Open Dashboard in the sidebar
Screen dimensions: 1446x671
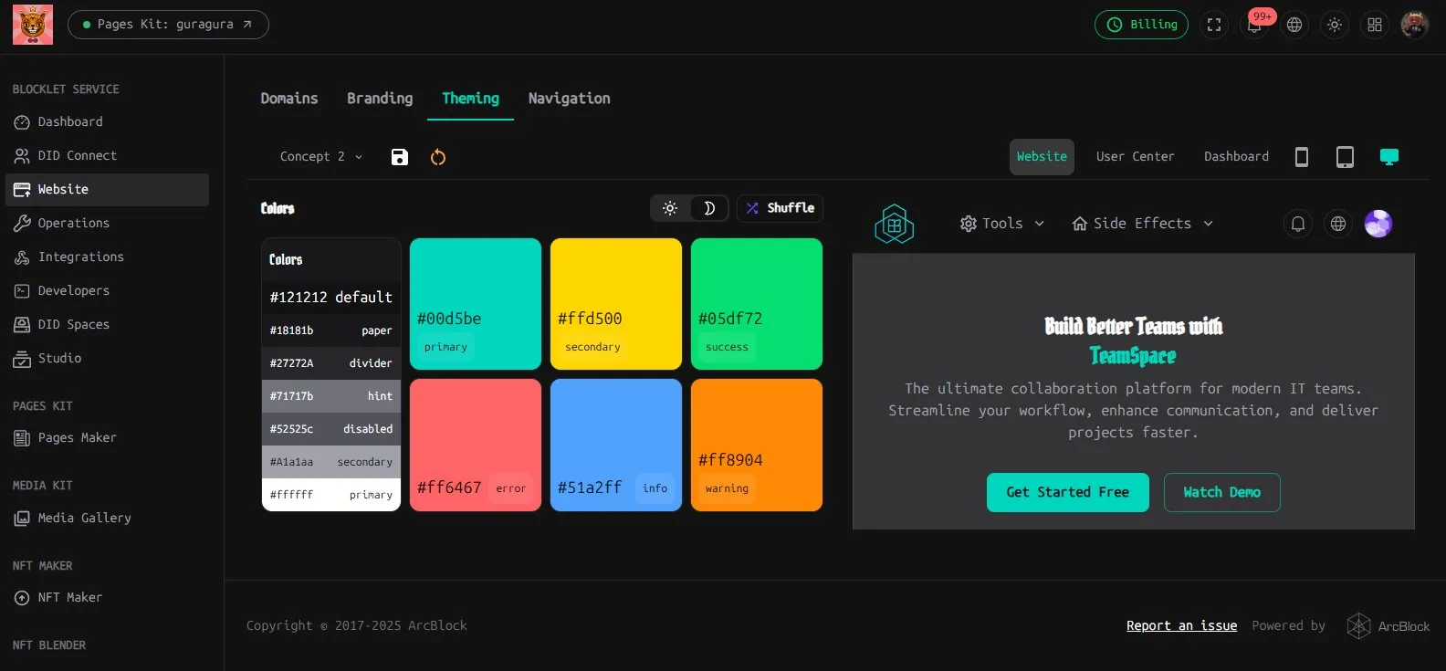pyautogui.click(x=107, y=122)
